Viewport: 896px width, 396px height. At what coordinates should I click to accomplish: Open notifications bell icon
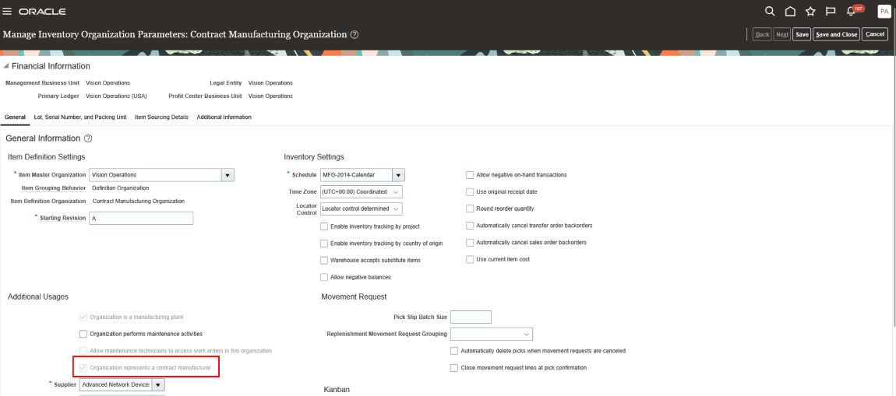coord(851,12)
